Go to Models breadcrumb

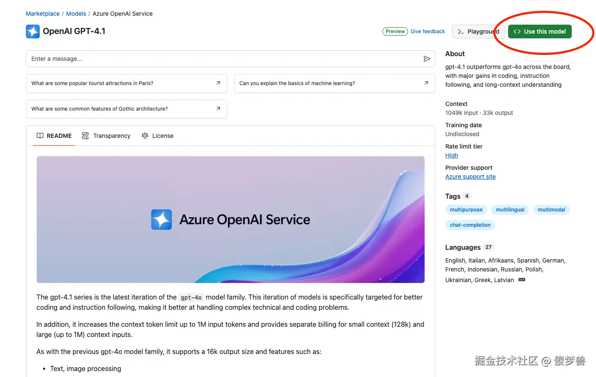coord(76,14)
